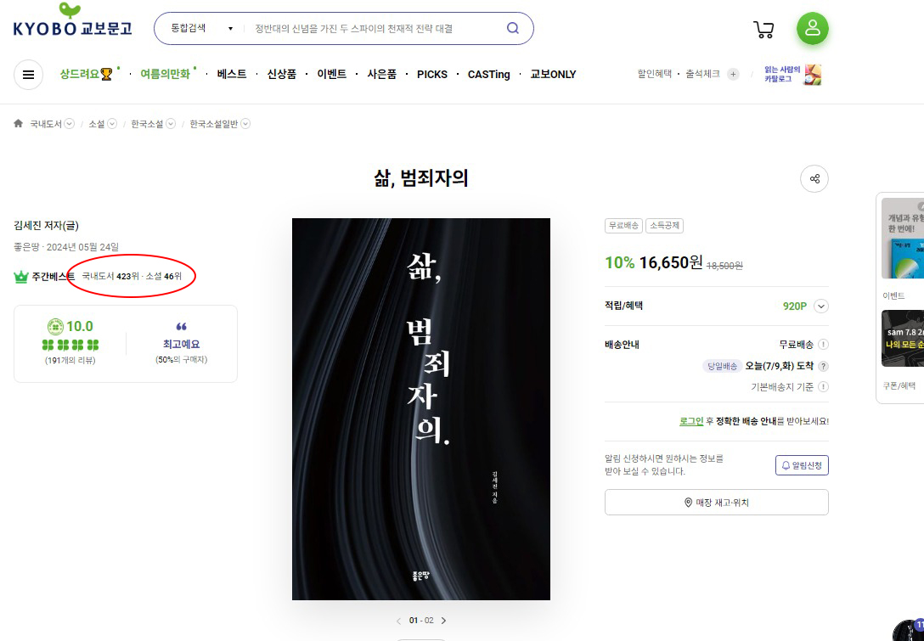924x641 pixels.
Task: Open the 상드려요 menu
Action: (86, 74)
